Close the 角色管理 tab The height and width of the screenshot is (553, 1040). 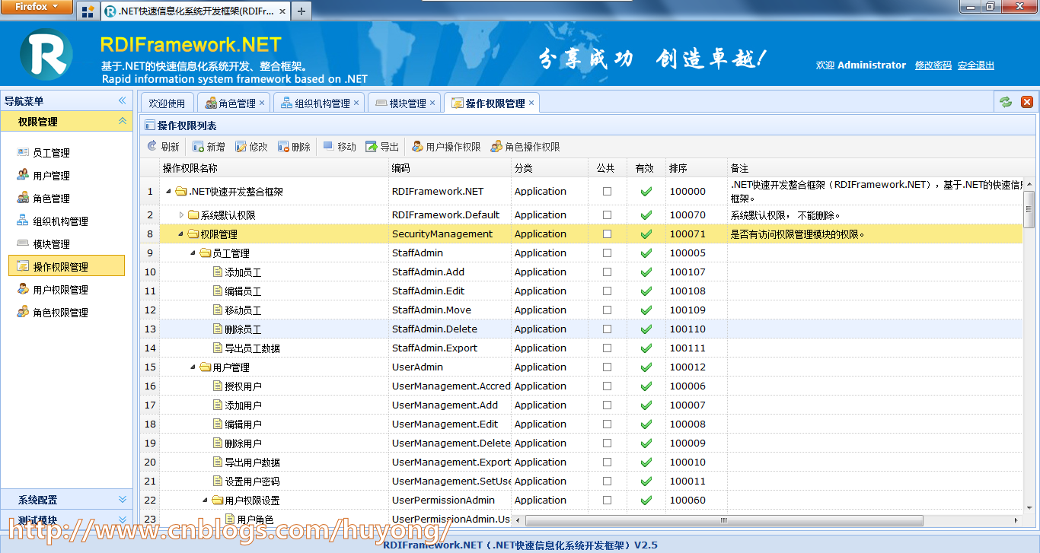(x=262, y=103)
